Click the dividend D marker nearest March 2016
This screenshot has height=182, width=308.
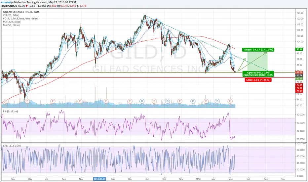coord(217,101)
